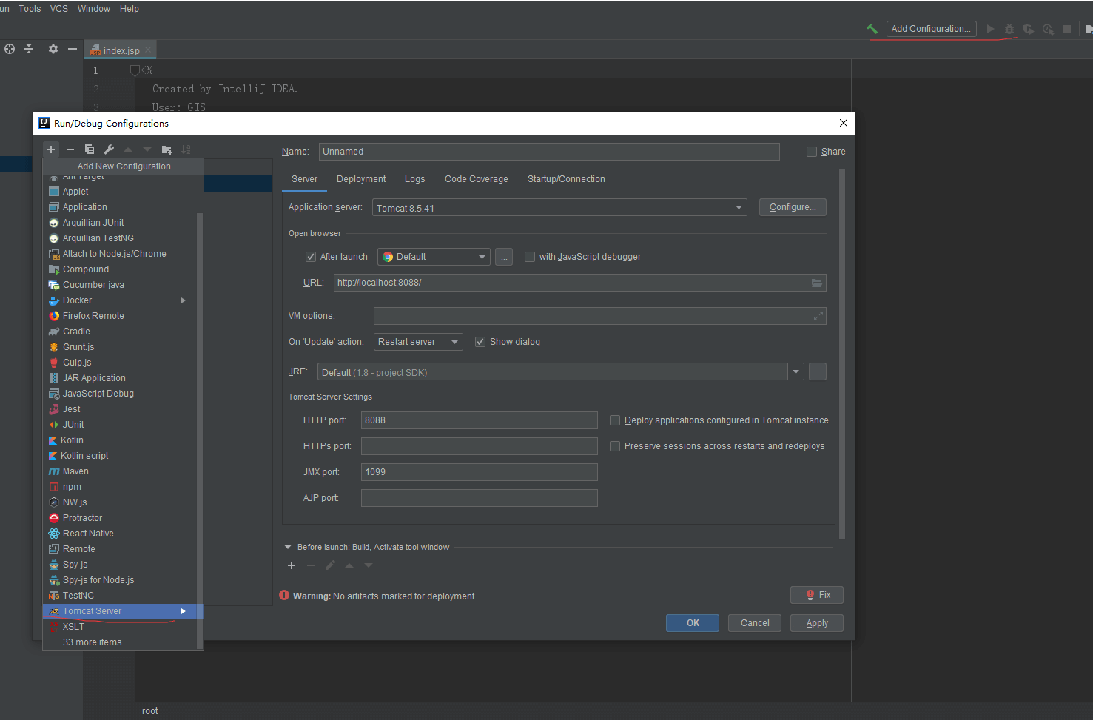This screenshot has width=1093, height=720.
Task: Click the editor settings gear icon
Action: pyautogui.click(x=53, y=49)
